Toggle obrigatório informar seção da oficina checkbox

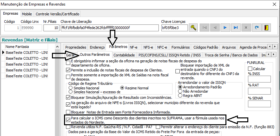click(68, 63)
